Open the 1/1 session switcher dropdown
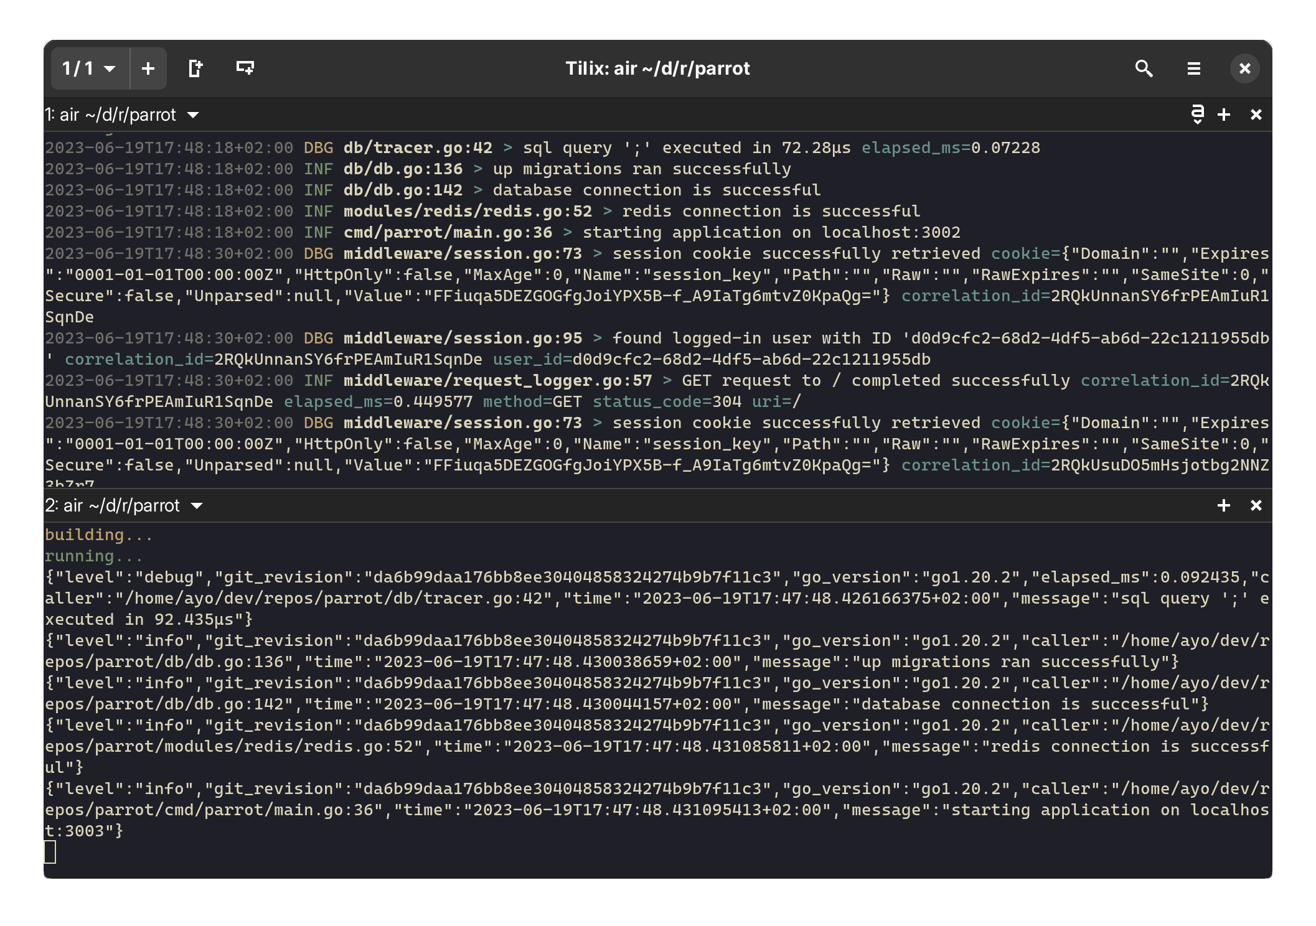The image size is (1316, 926). (90, 68)
